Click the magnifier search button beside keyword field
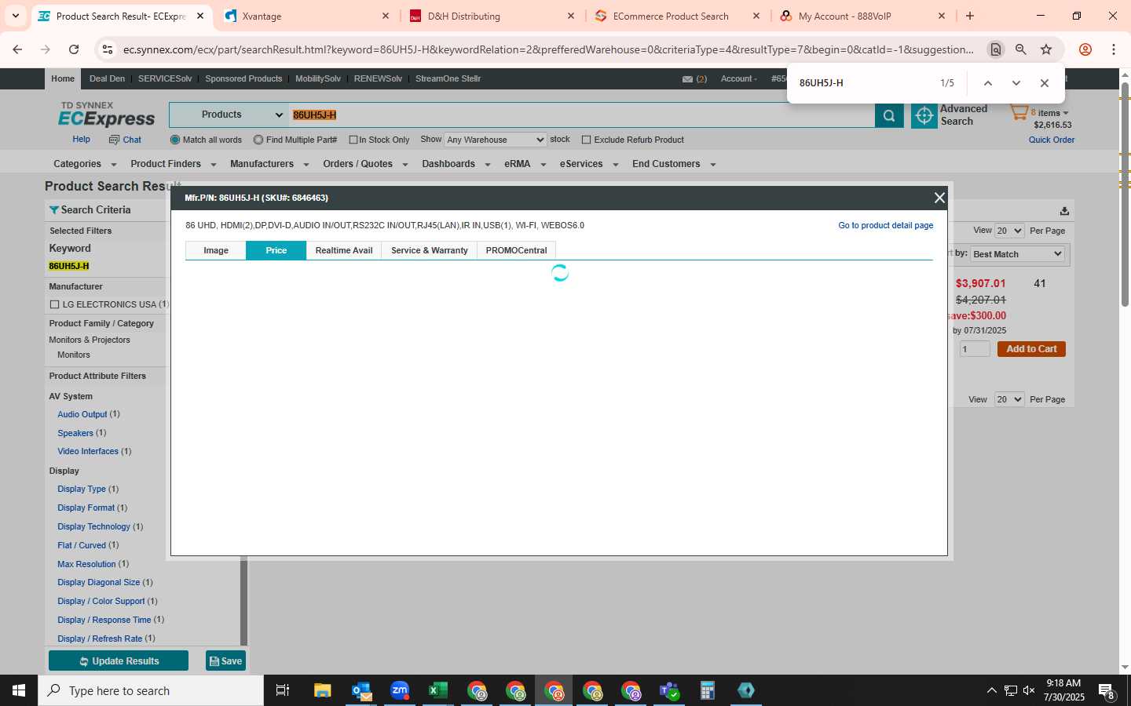 [x=888, y=115]
